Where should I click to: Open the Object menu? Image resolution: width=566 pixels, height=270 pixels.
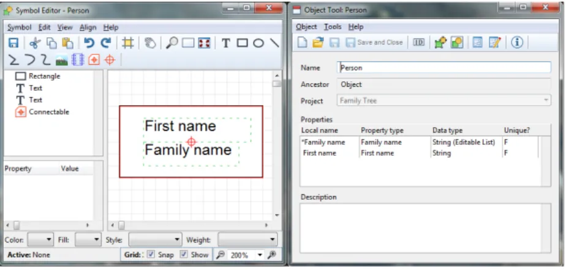pos(306,27)
